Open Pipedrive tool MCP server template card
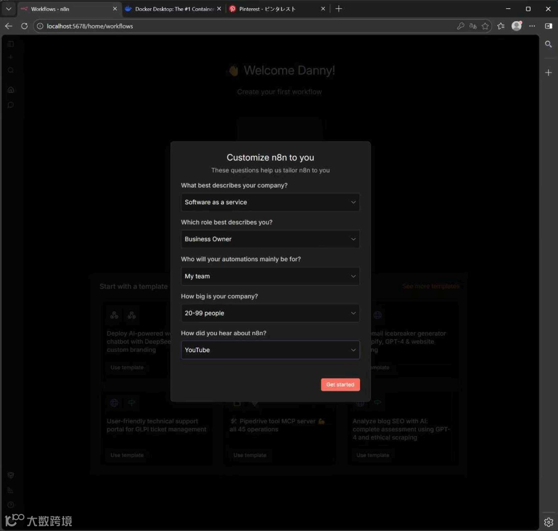 280,429
